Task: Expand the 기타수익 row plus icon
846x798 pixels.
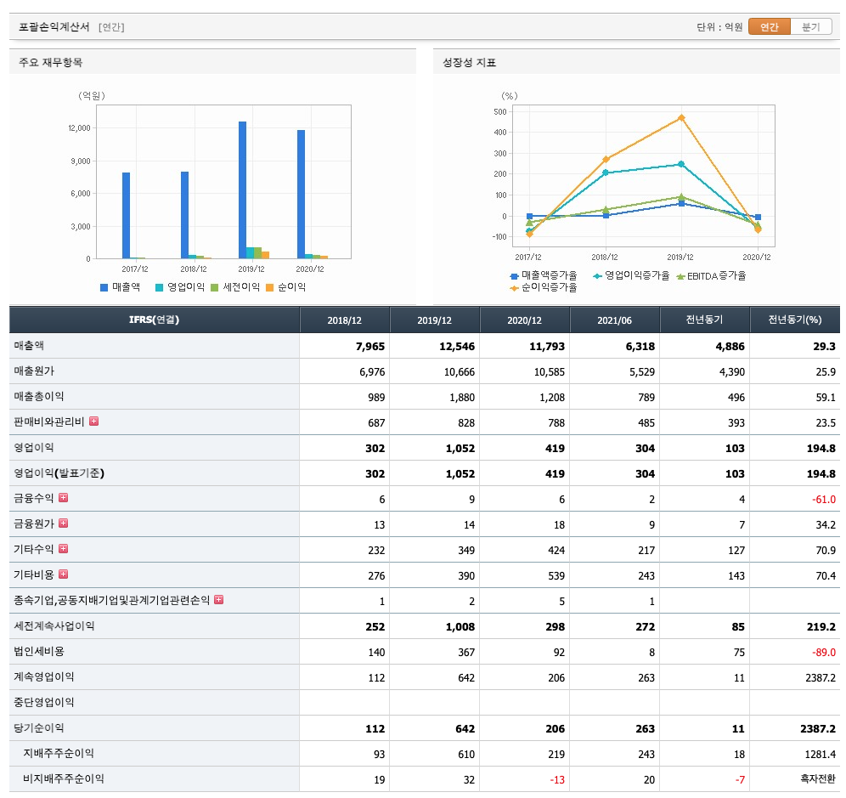Action: coord(63,548)
